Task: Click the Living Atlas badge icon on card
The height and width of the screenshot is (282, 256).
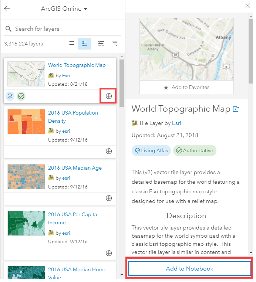Action: pos(11,96)
